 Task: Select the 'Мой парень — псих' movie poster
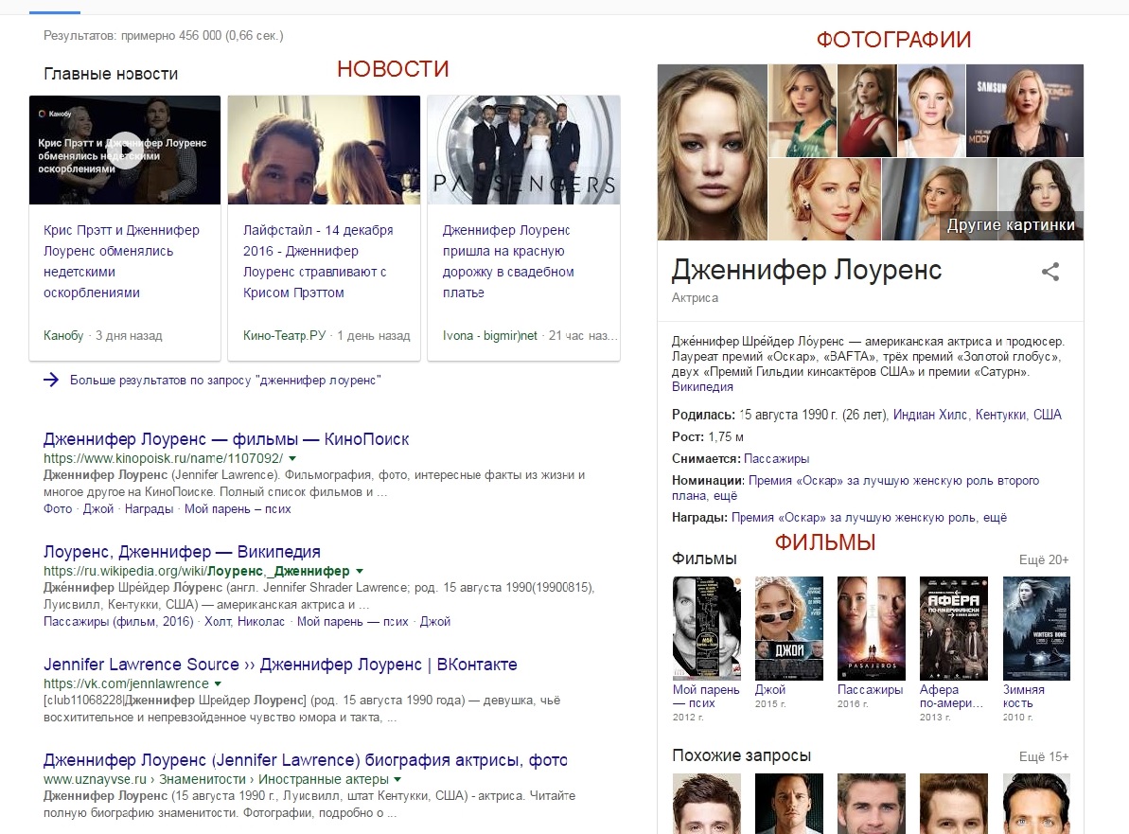click(x=706, y=628)
